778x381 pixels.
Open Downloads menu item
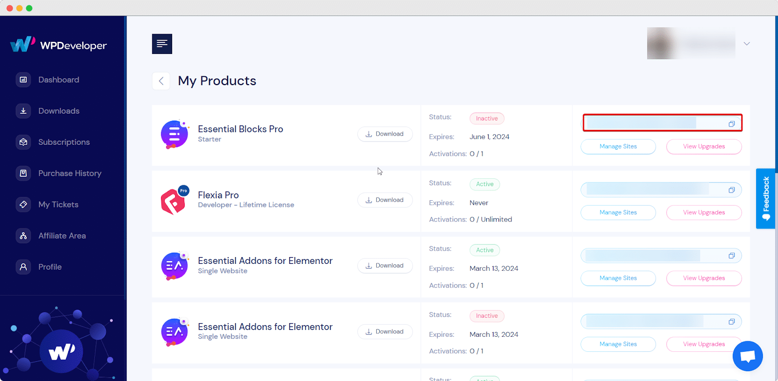[x=59, y=111]
